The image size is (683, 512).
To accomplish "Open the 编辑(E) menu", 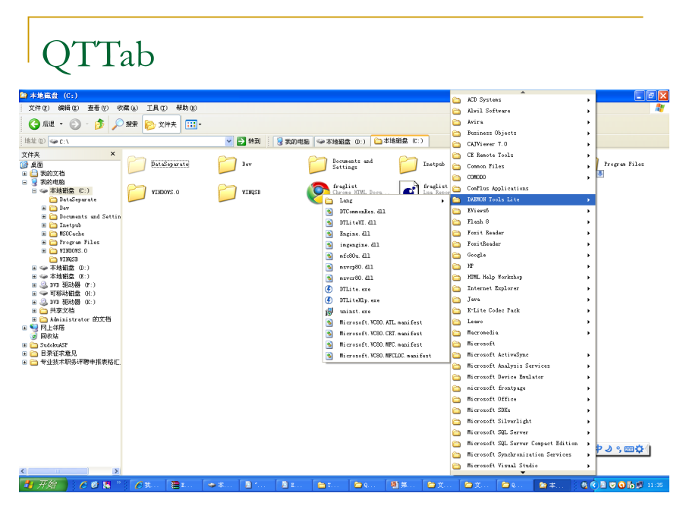I will pyautogui.click(x=68, y=108).
